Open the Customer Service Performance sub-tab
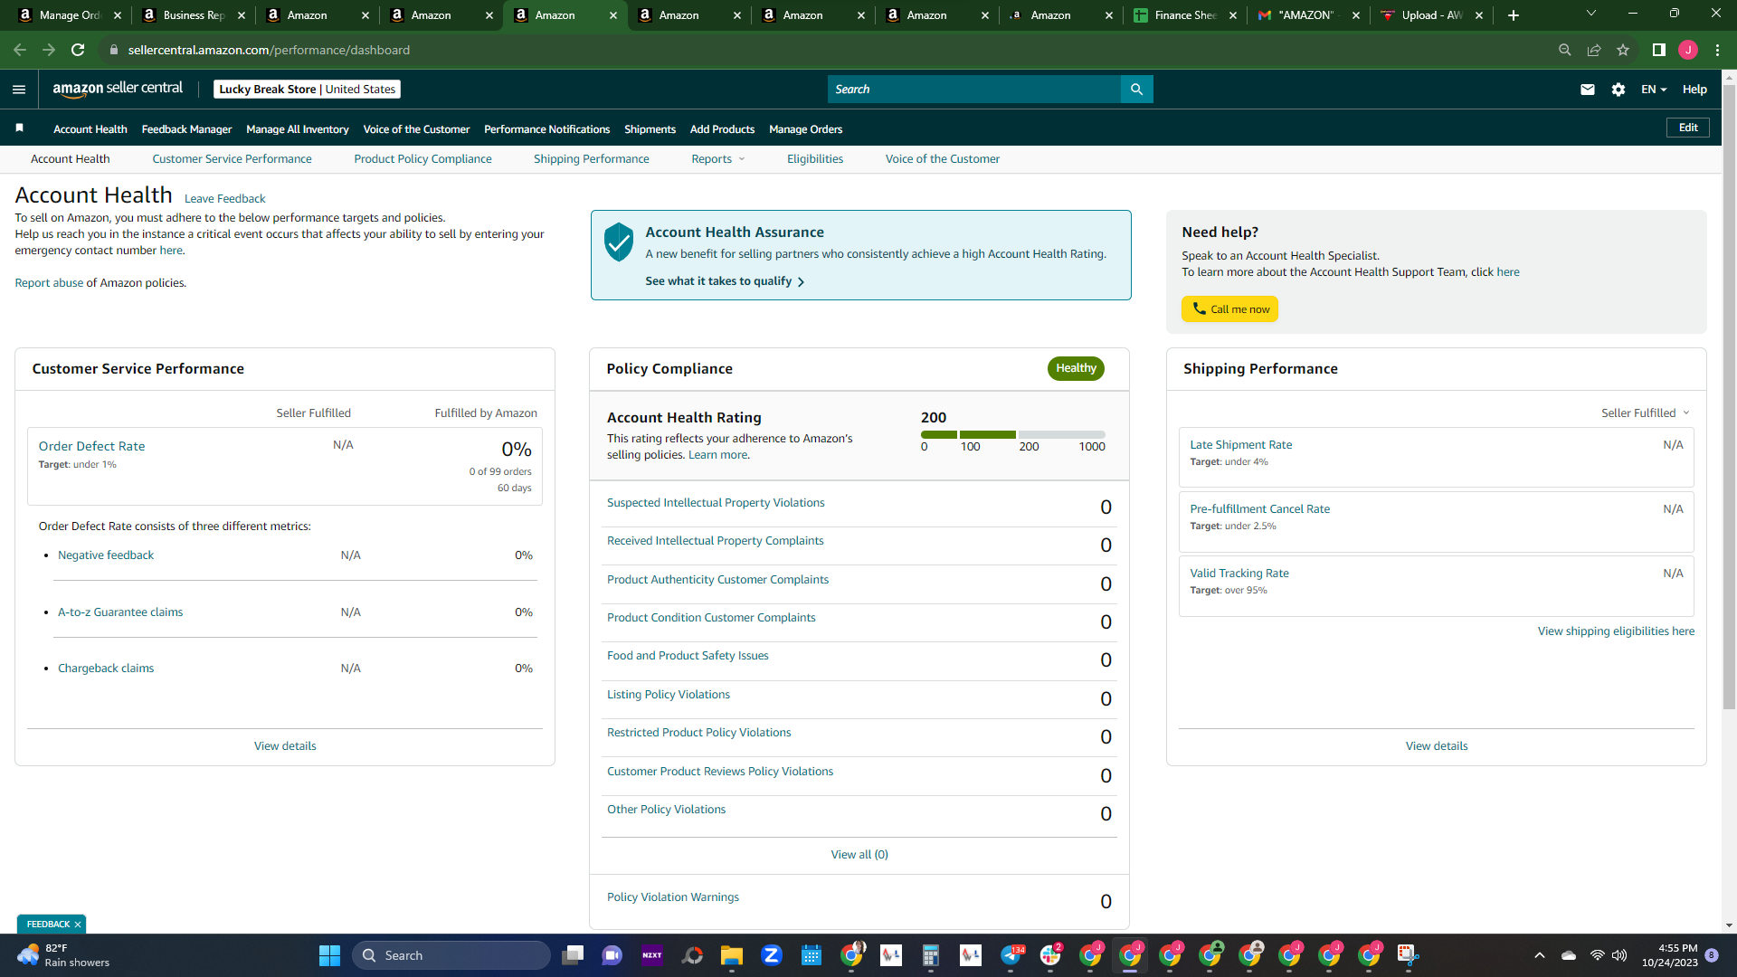The height and width of the screenshot is (977, 1737). pyautogui.click(x=232, y=159)
